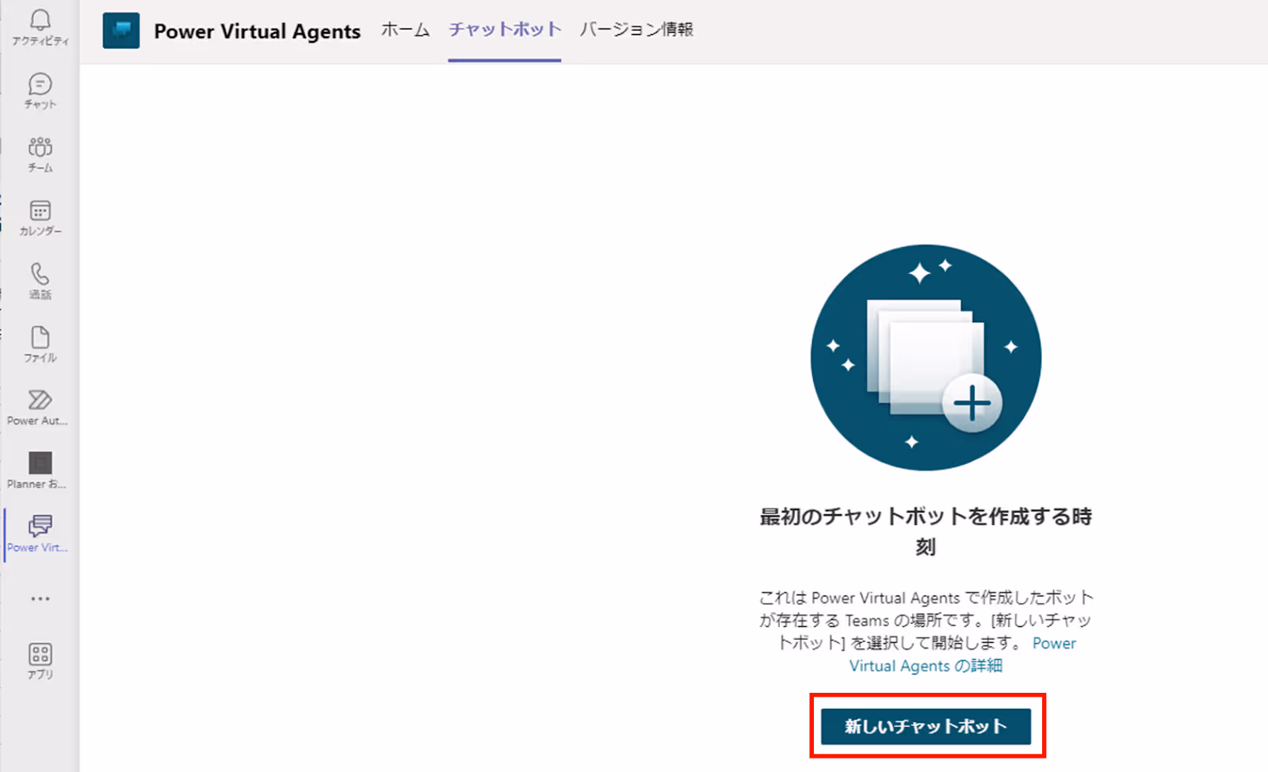Show more apps via ellipsis icon
Screen dimensions: 1268x772
40,599
